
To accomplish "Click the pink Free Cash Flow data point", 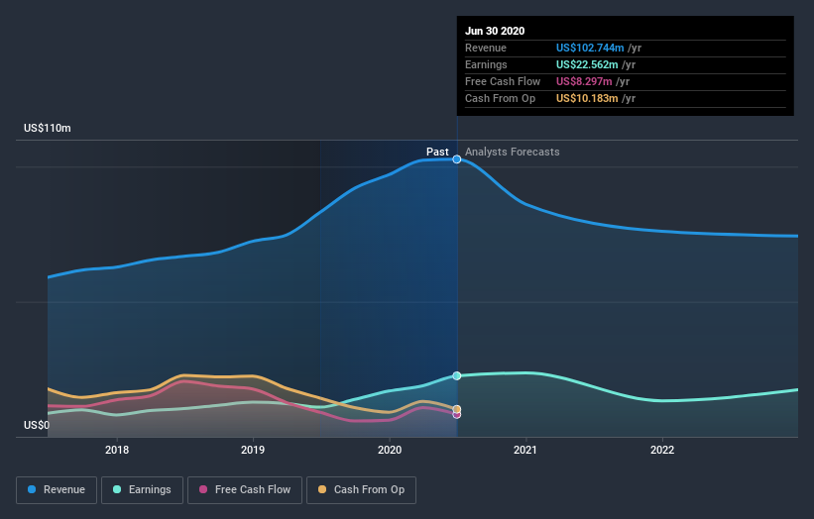I will [x=457, y=415].
